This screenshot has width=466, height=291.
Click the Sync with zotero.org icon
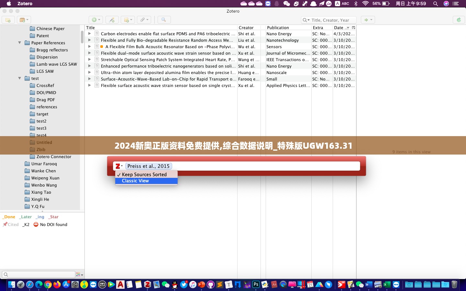pos(459,20)
